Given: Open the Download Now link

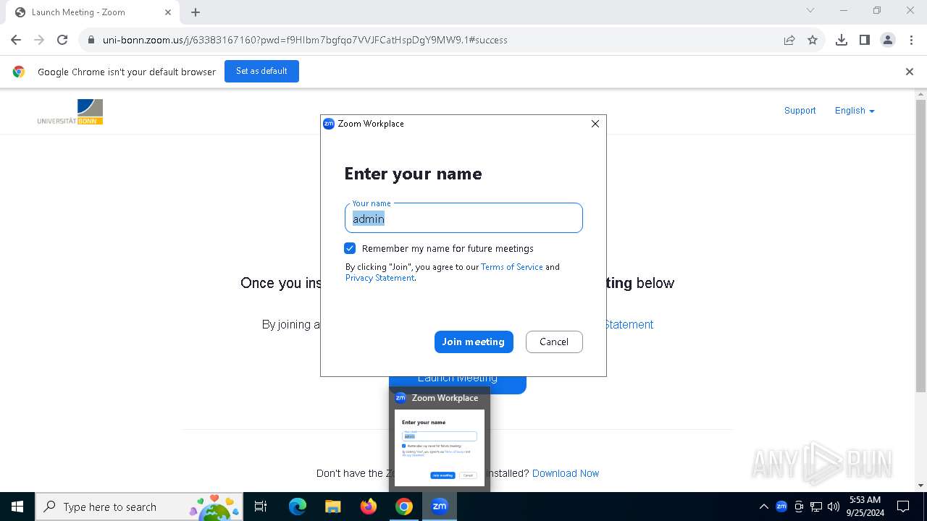Looking at the screenshot, I should [x=566, y=473].
